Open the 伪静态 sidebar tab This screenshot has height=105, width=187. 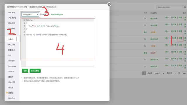[12, 39]
